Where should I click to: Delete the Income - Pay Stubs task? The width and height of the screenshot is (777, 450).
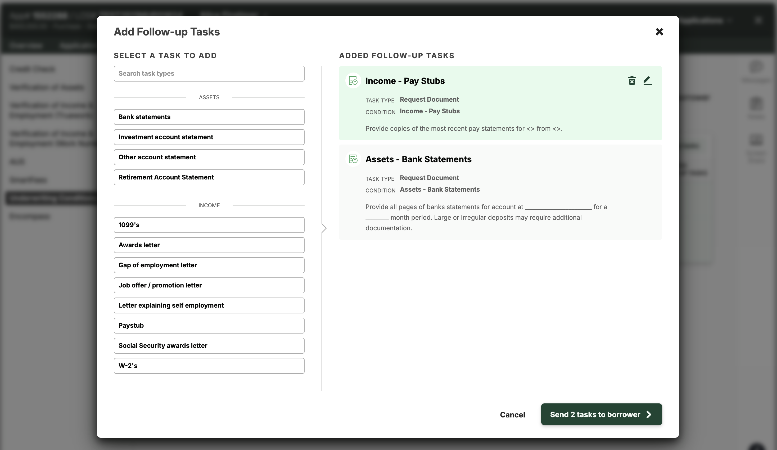(x=632, y=81)
